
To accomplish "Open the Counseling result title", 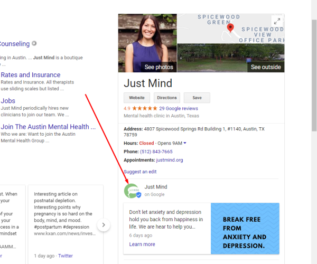I will [15, 44].
